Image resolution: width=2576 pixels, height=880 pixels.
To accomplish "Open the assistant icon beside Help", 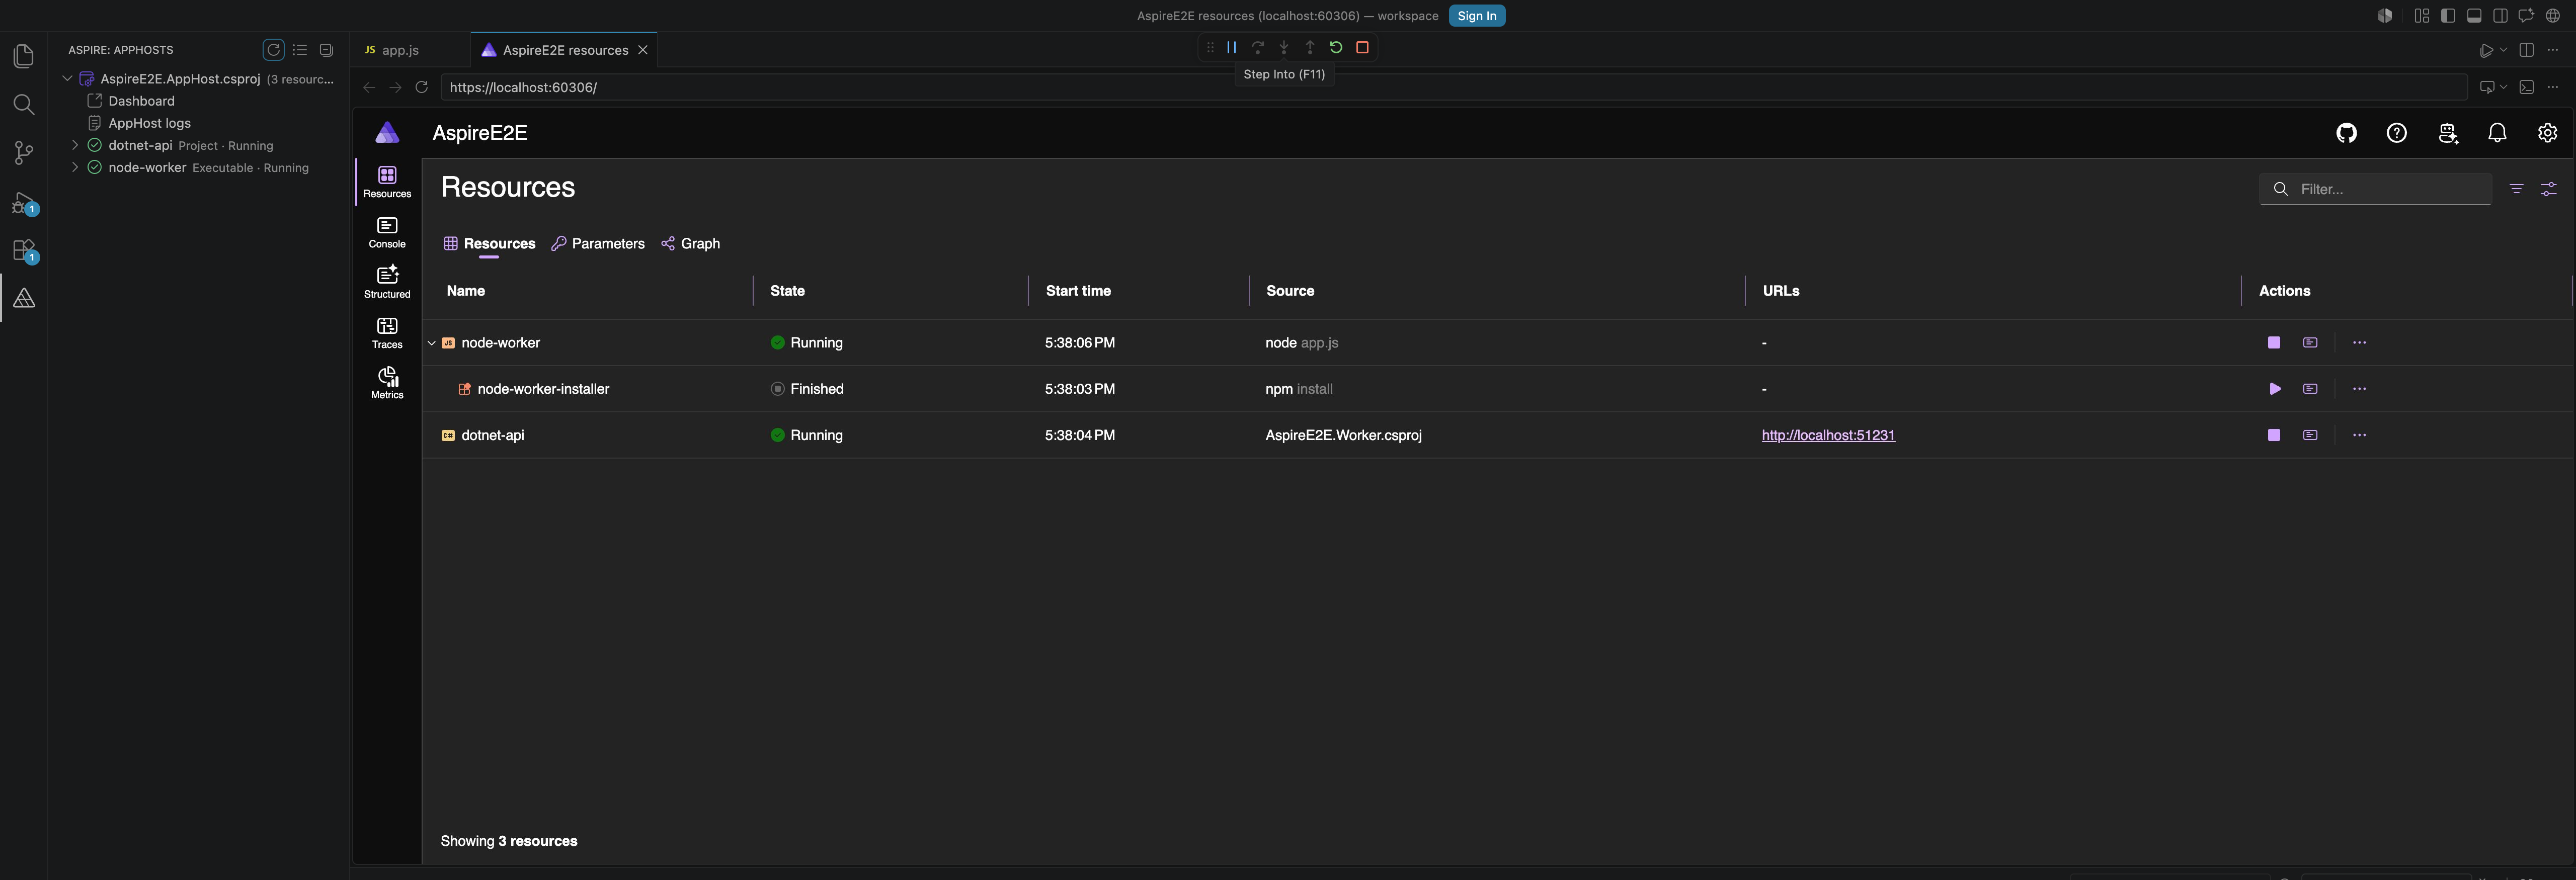I will point(2447,133).
